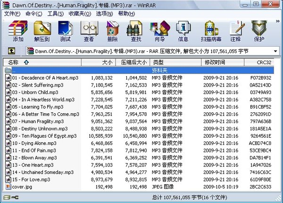The width and height of the screenshot is (283, 203).
Task: Click the mp3 icon of 15 - For Love
Action: pyautogui.click(x=8, y=180)
